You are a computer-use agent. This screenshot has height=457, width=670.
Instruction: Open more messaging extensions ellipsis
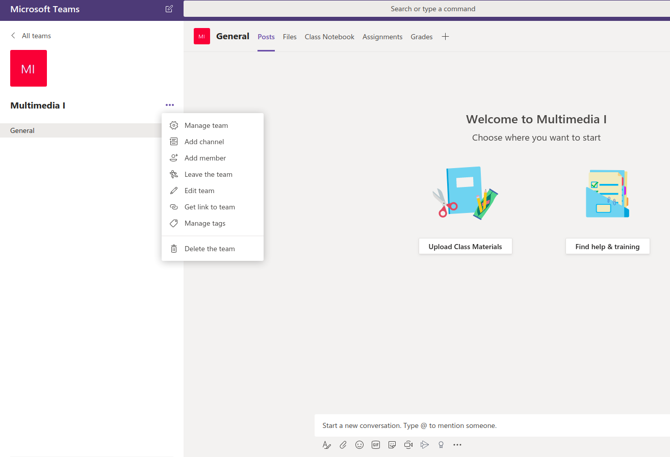pyautogui.click(x=457, y=445)
